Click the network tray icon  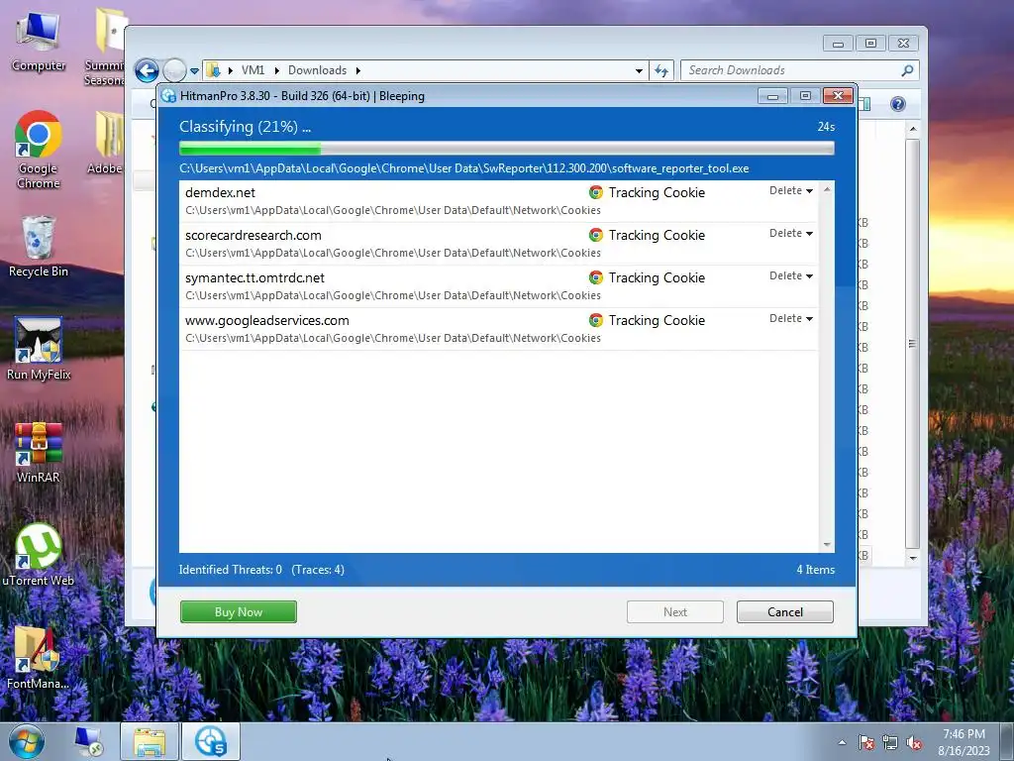click(x=890, y=742)
